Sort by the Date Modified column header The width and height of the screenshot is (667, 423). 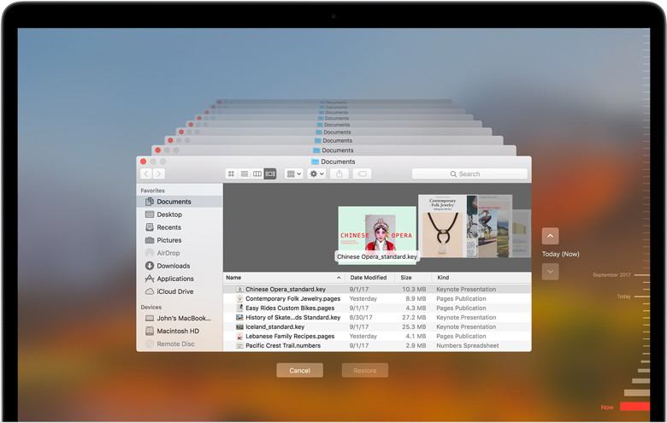click(x=369, y=277)
